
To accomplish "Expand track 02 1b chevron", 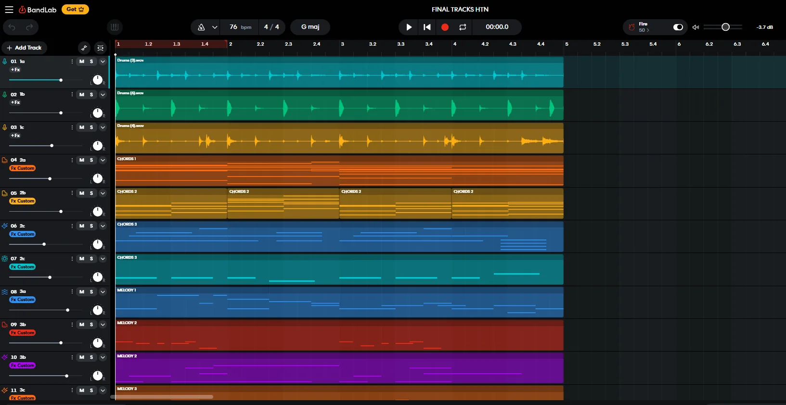I will [103, 95].
